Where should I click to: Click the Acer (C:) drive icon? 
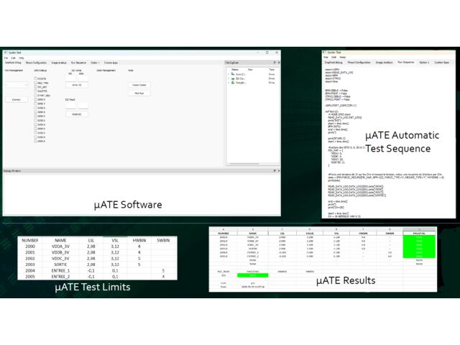233,74
